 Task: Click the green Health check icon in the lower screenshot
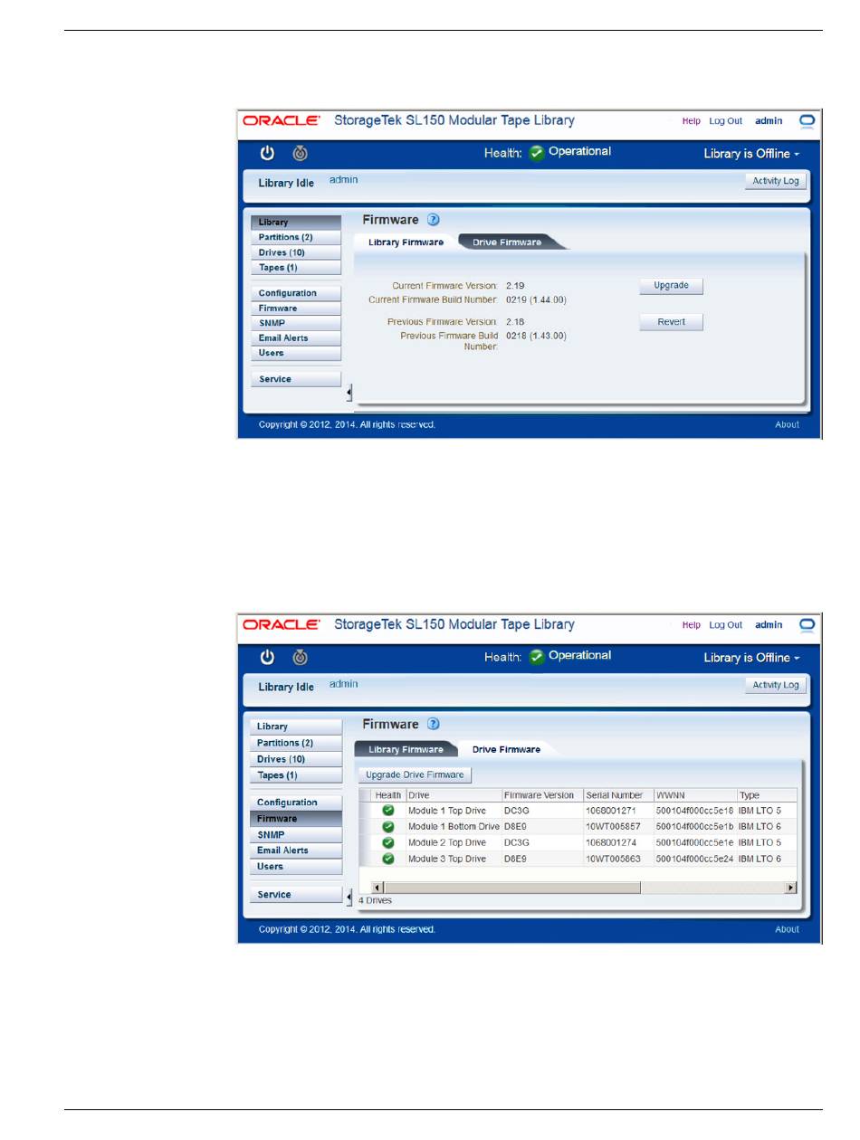click(x=537, y=656)
